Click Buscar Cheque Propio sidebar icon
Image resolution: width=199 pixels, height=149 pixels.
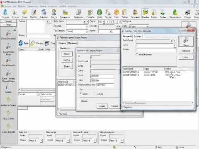coord(8,49)
